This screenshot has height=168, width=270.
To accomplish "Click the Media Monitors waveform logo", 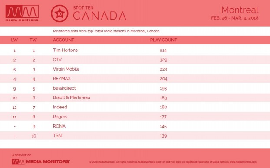I will (x=22, y=13).
